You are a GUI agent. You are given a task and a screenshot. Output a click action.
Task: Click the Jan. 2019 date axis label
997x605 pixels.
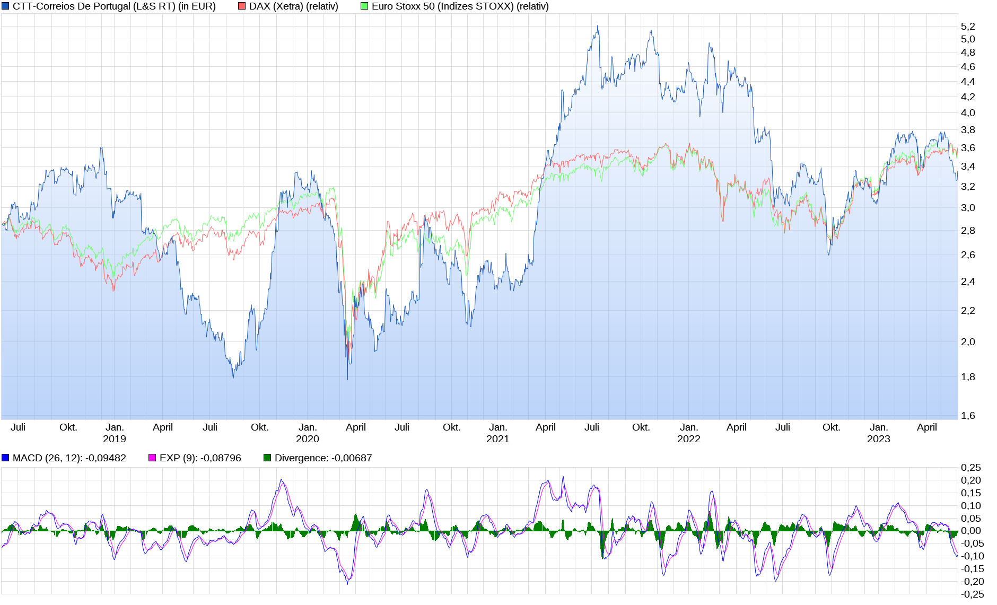[x=115, y=433]
